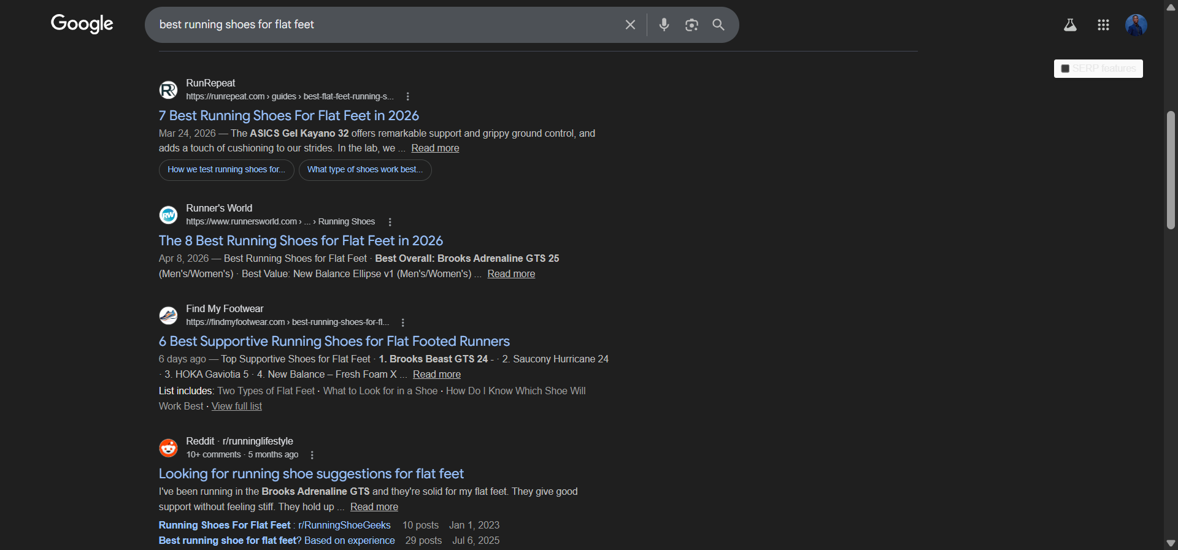Click Read more in the Find My Footwear snippet
The height and width of the screenshot is (550, 1178).
click(436, 374)
